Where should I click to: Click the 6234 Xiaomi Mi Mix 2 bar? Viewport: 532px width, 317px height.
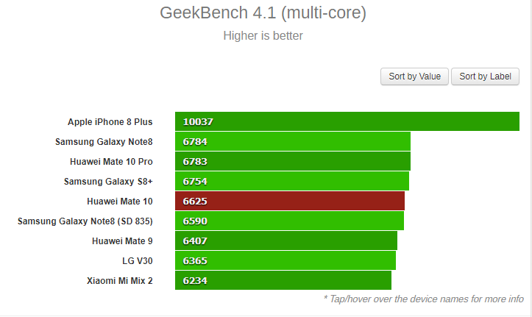pos(283,280)
